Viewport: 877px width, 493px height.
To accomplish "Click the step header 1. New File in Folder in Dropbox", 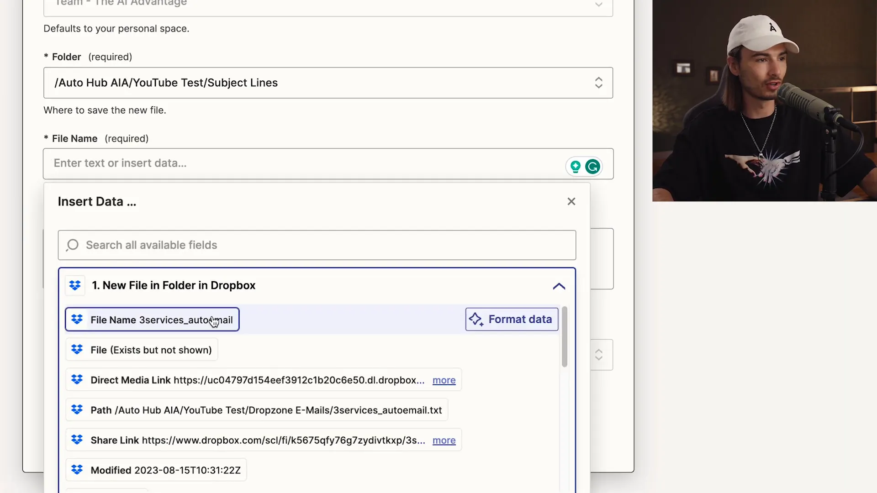I will pos(174,285).
